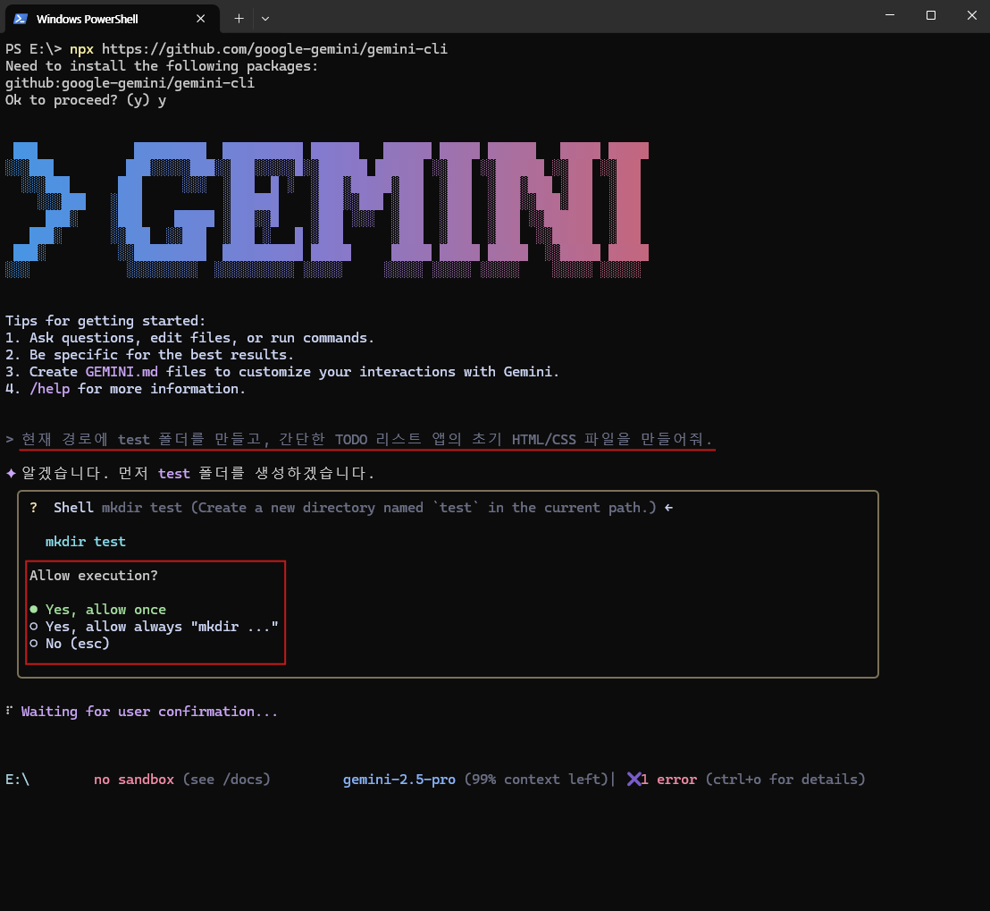Click the npx command URL line
This screenshot has height=911, width=990.
click(x=226, y=49)
